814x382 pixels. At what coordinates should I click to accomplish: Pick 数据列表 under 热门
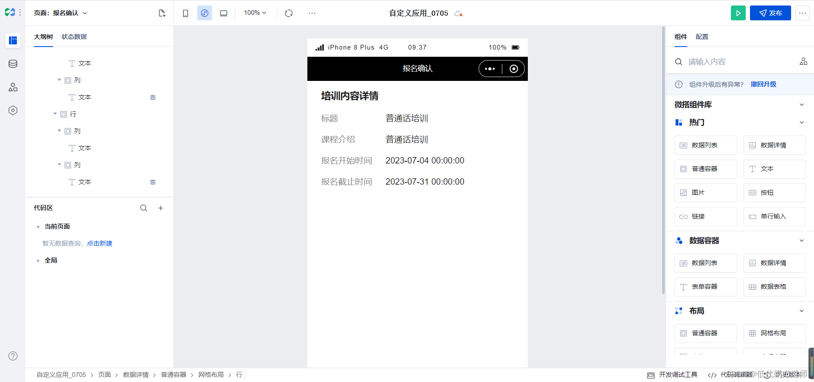pos(705,145)
